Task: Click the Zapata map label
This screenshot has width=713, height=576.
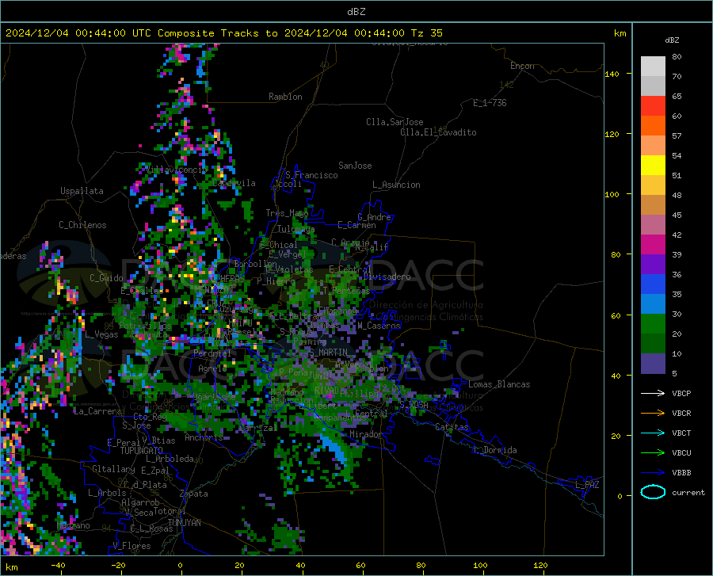Action: click(x=194, y=494)
